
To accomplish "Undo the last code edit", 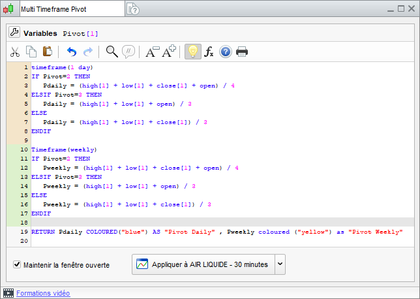I will [72, 52].
